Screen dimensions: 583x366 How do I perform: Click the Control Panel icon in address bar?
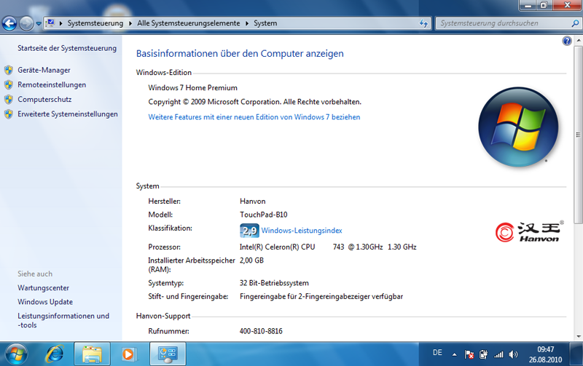tap(50, 23)
